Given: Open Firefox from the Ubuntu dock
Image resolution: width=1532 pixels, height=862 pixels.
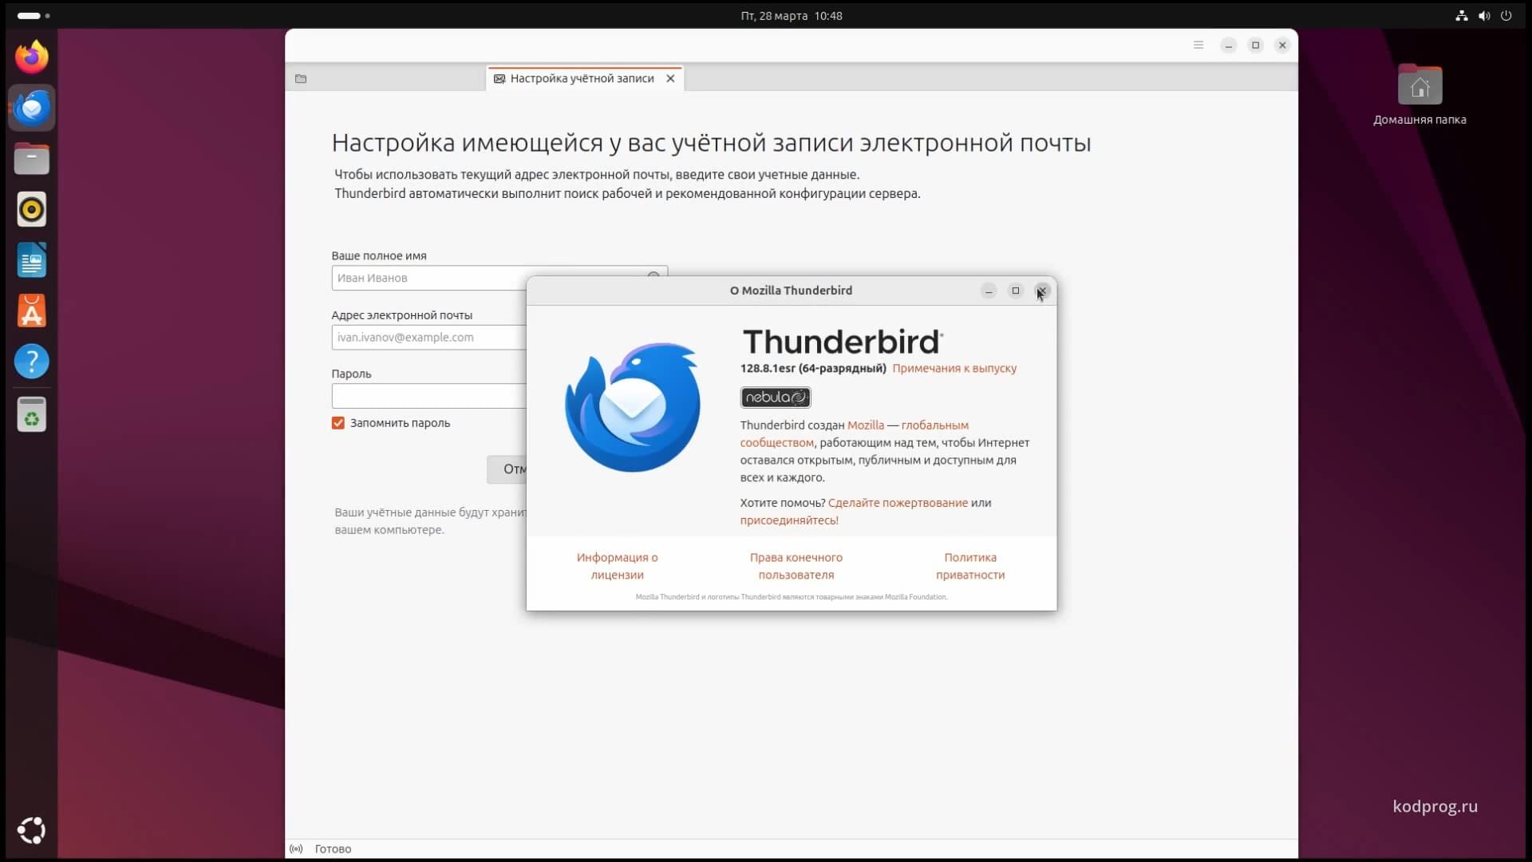Looking at the screenshot, I should pos(32,57).
